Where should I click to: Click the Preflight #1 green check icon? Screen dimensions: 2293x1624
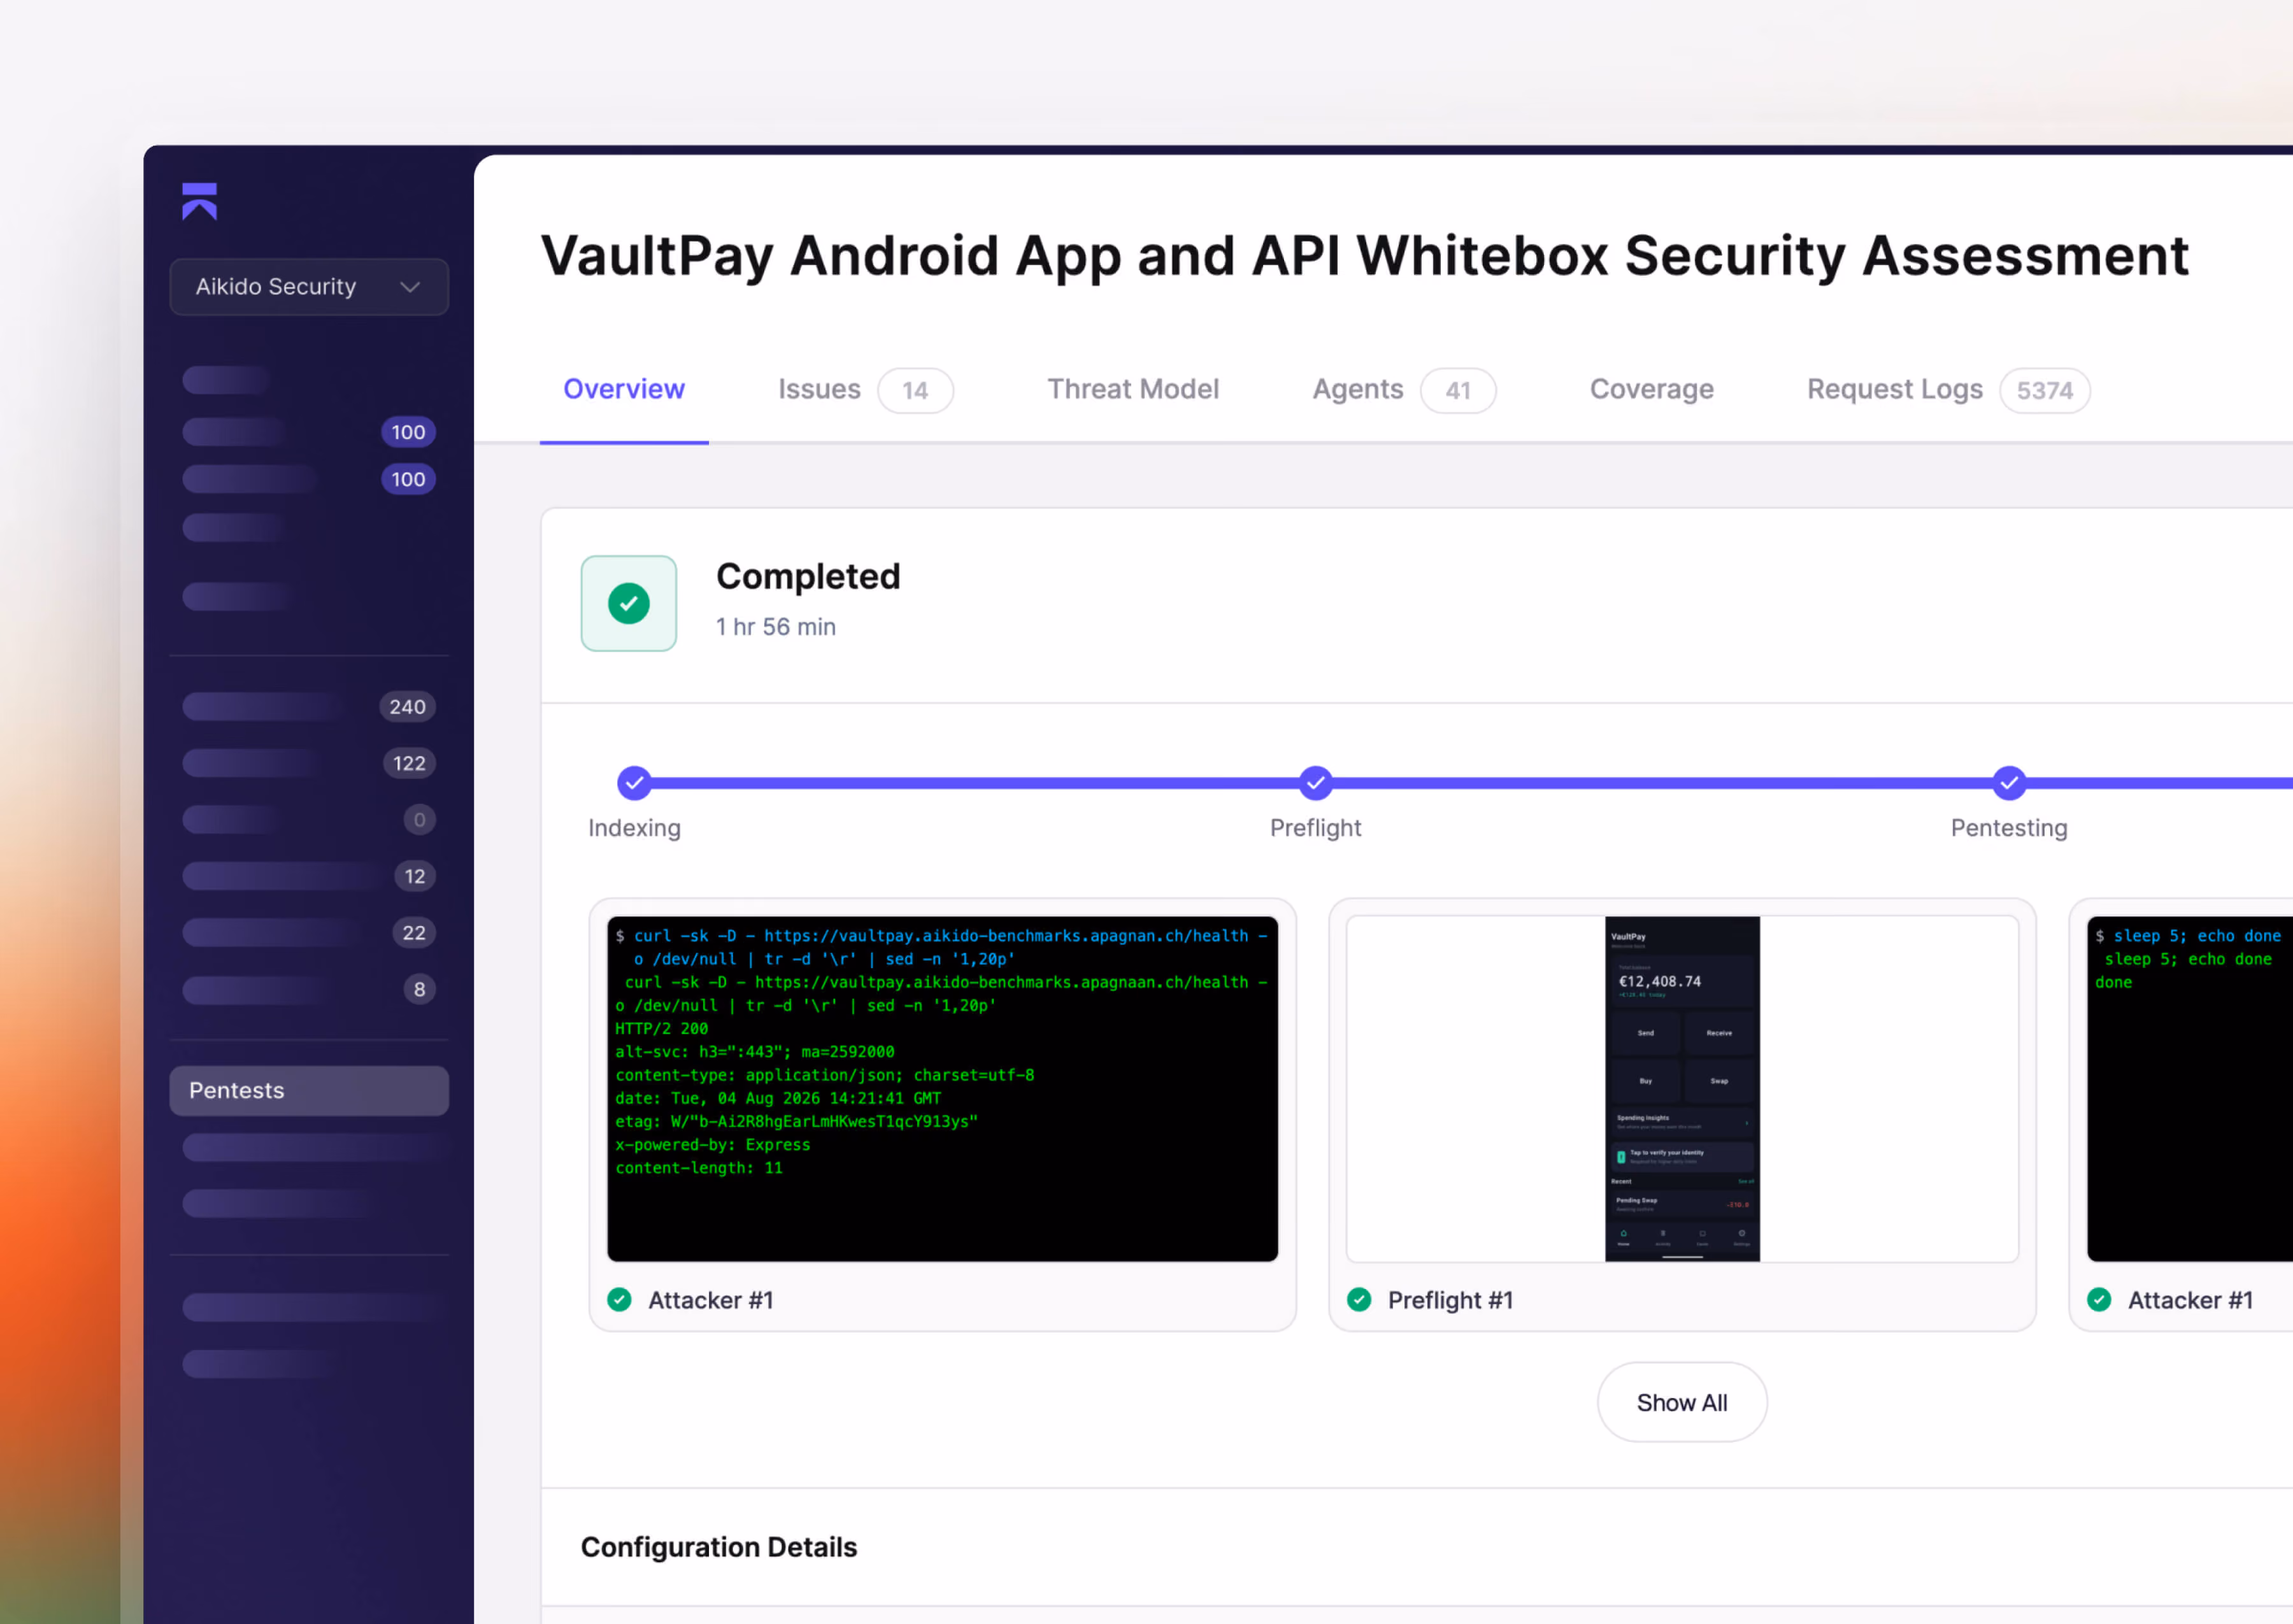coord(1359,1299)
